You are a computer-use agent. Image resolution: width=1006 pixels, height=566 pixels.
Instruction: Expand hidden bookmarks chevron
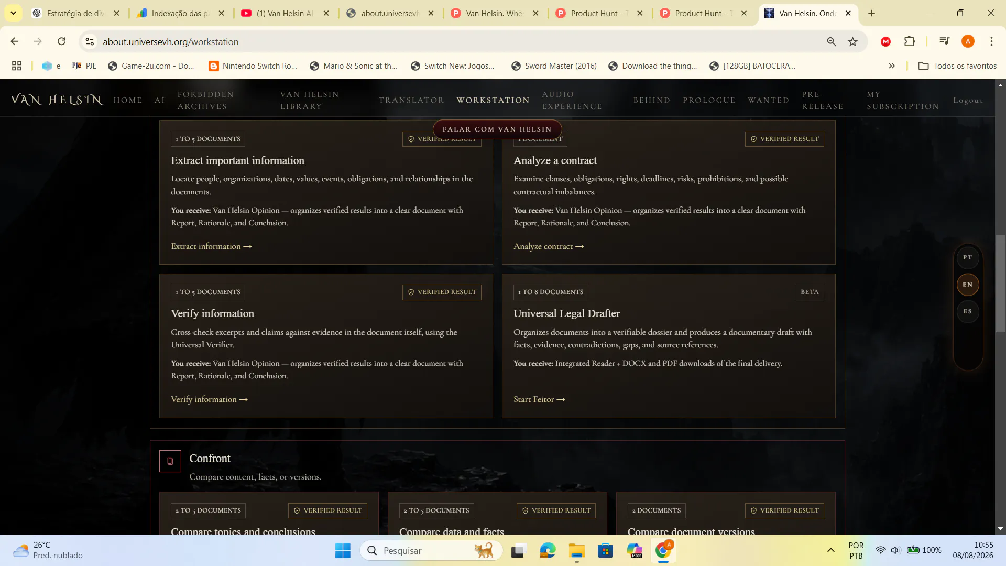[892, 66]
